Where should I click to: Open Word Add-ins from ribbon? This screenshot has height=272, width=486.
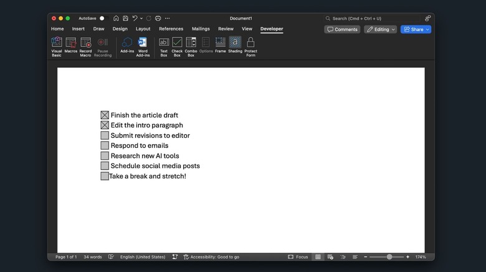coord(143,43)
